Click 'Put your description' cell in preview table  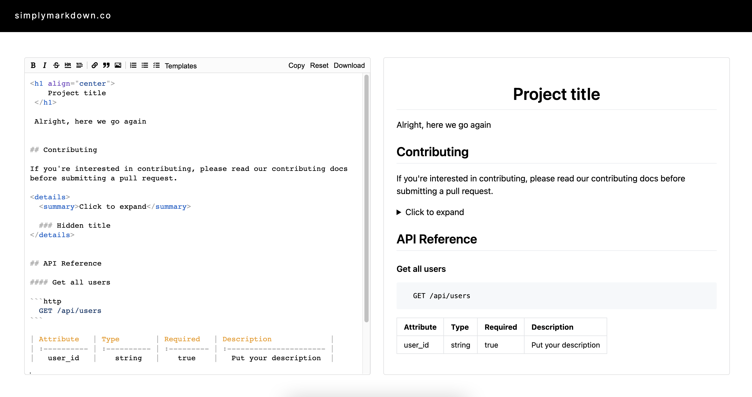pos(566,345)
